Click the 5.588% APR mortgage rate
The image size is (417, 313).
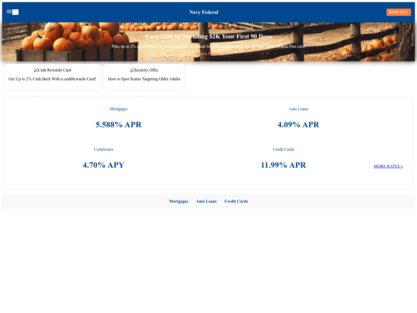pos(119,125)
